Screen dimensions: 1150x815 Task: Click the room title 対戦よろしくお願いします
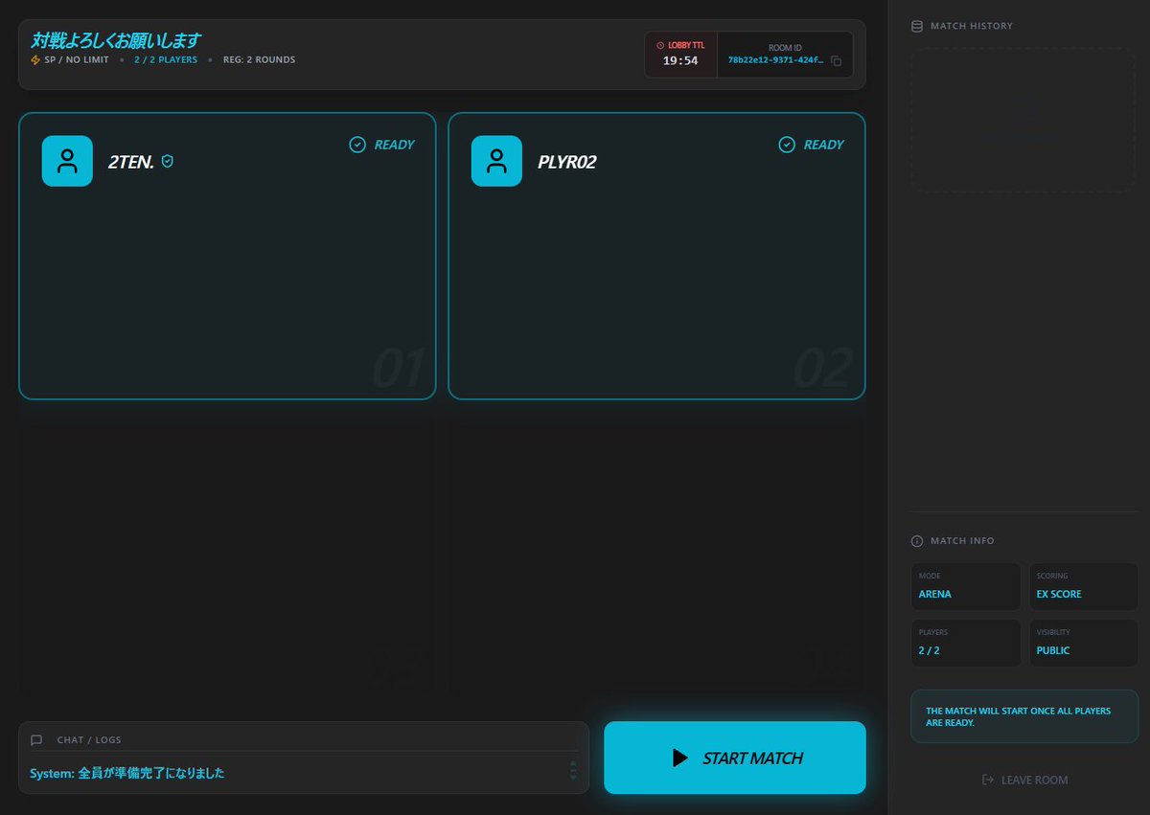tap(116, 40)
